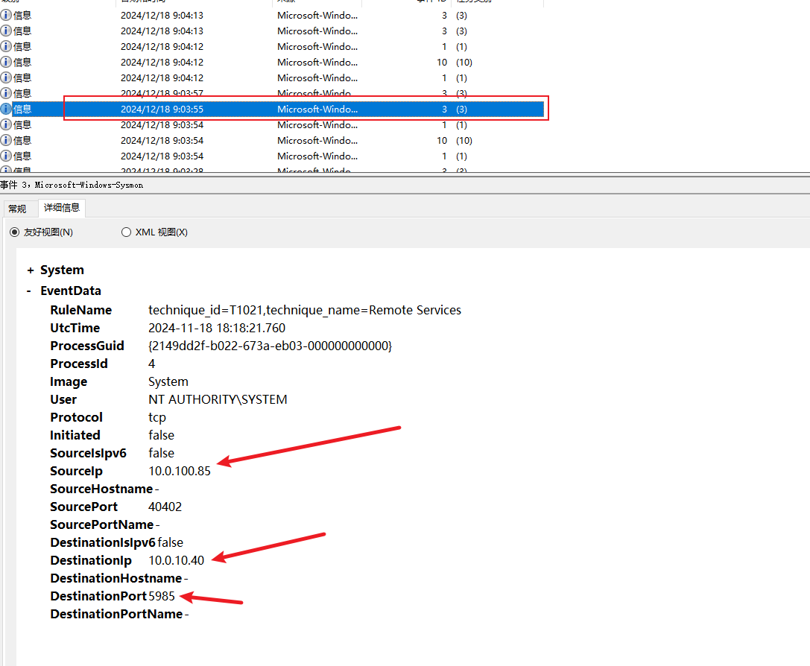Select date cell 2024/12/18 9:03:55
Image resolution: width=810 pixels, height=666 pixels.
point(162,109)
